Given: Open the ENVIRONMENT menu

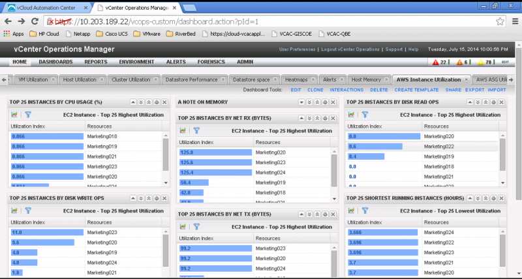Looking at the screenshot, I should coord(136,62).
